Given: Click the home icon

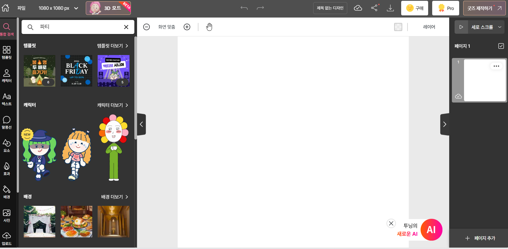Looking at the screenshot, I should [5, 8].
